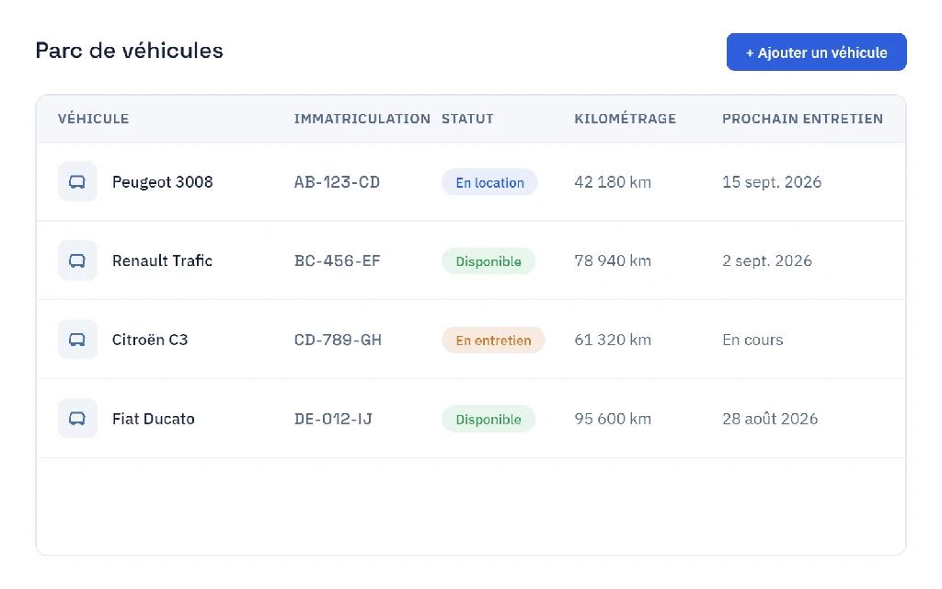Image resolution: width=942 pixels, height=589 pixels.
Task: Click the En location status badge
Action: coord(489,182)
